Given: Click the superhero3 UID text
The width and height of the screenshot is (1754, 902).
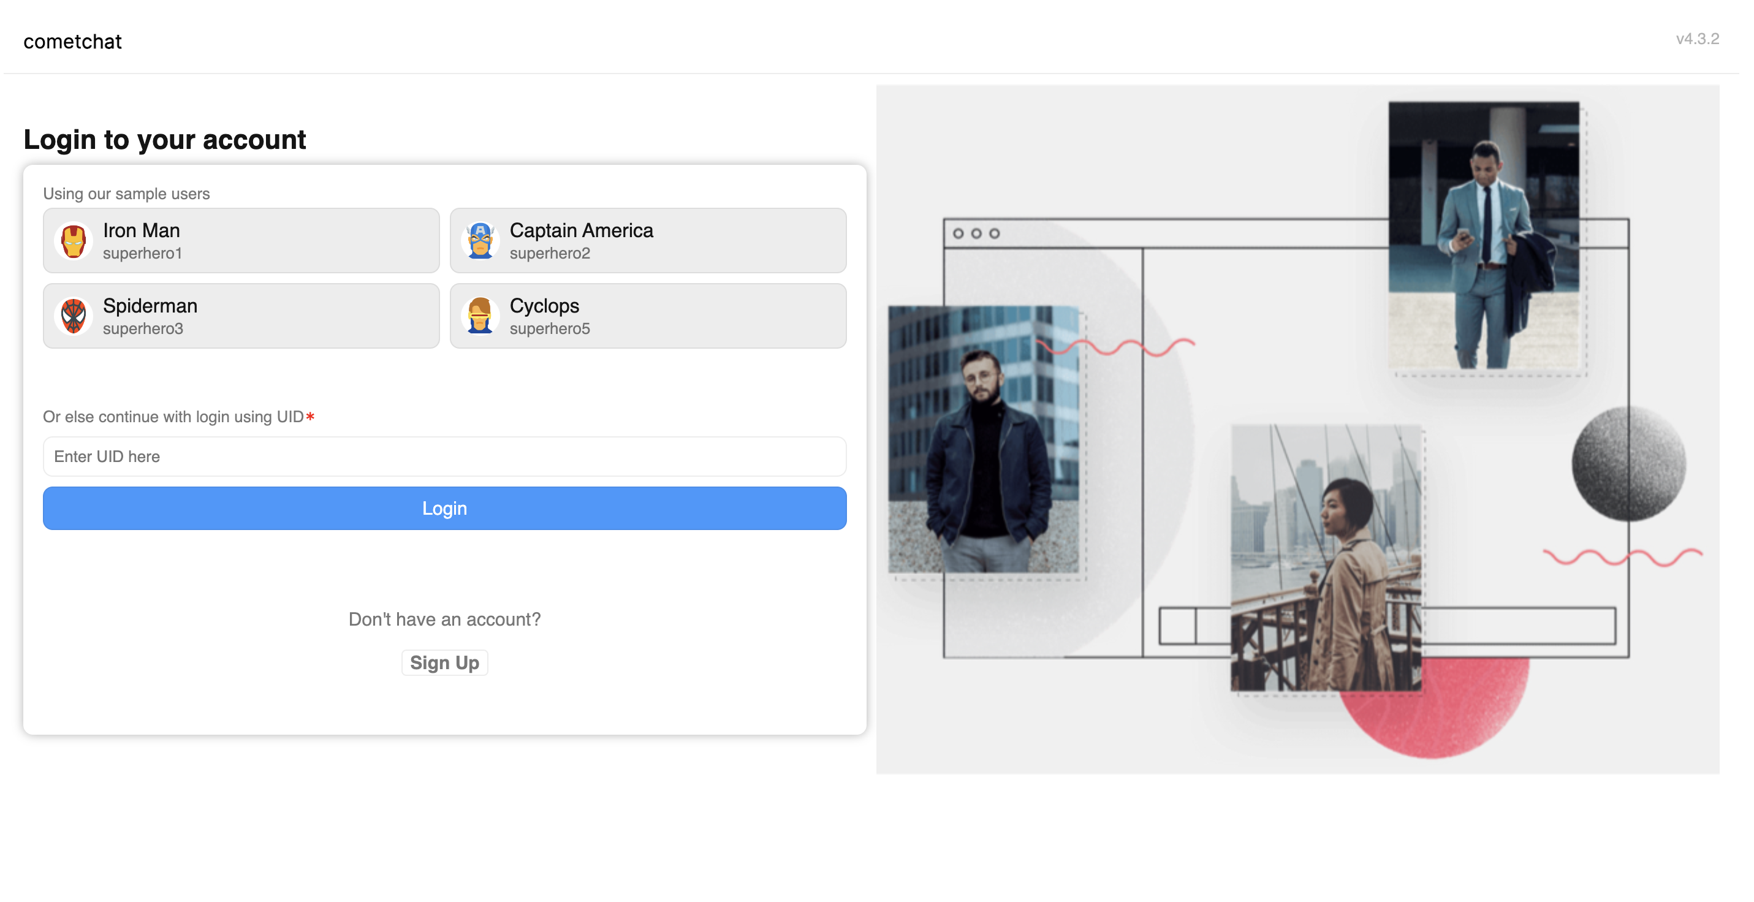Looking at the screenshot, I should [143, 330].
